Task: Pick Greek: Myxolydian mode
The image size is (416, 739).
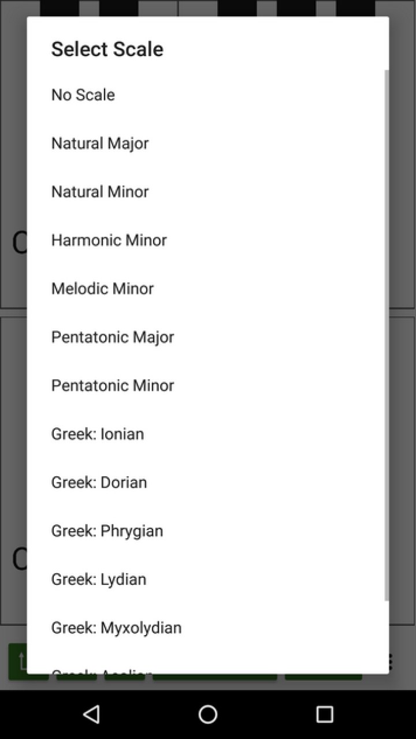Action: pos(208,628)
